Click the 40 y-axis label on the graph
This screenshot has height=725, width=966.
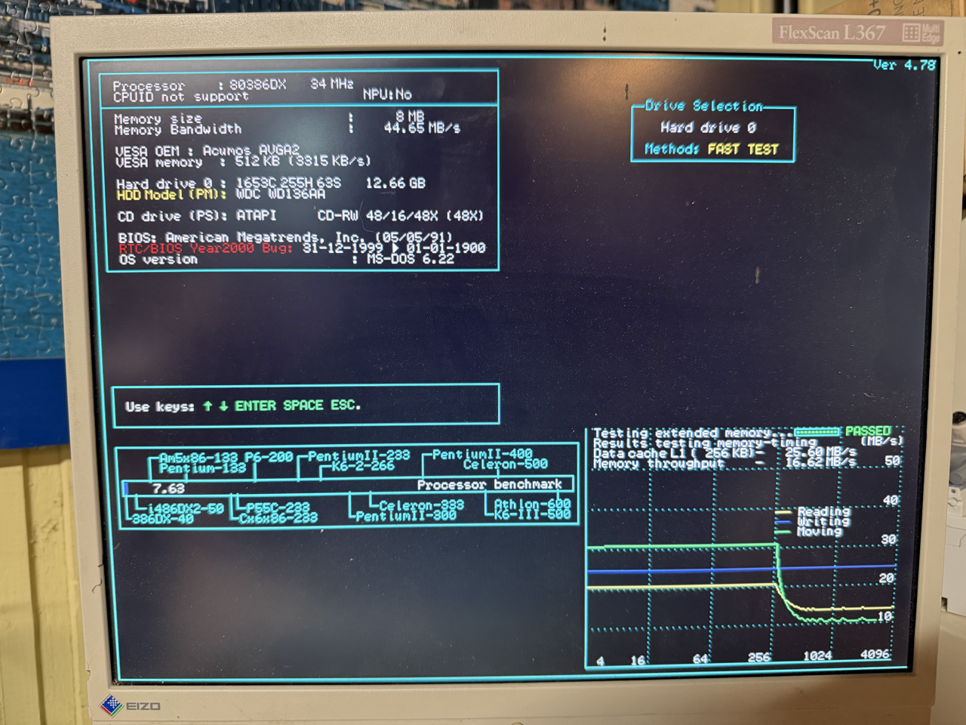tap(891, 500)
